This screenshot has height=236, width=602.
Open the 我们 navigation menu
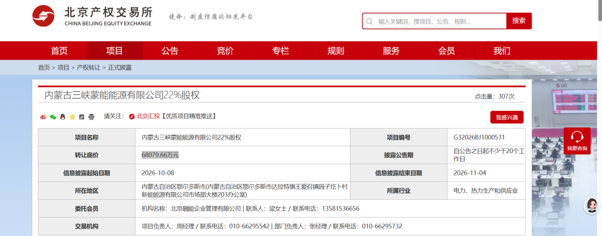point(502,51)
